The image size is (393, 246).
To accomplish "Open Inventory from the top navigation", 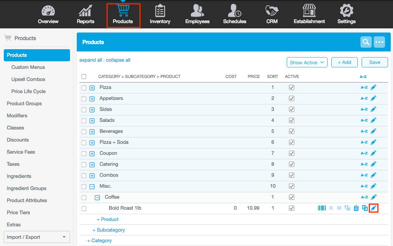I will pos(160,14).
